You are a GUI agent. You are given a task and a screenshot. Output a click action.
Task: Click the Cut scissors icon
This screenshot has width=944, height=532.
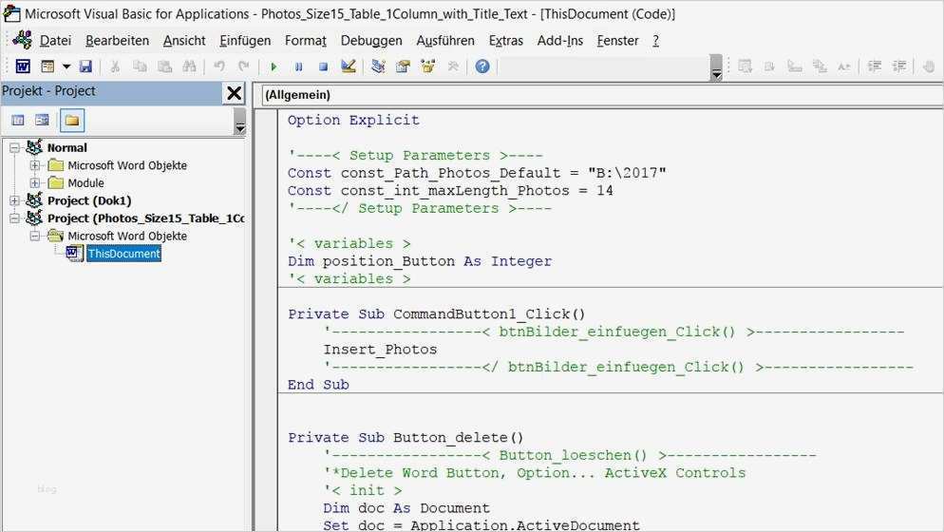(114, 66)
